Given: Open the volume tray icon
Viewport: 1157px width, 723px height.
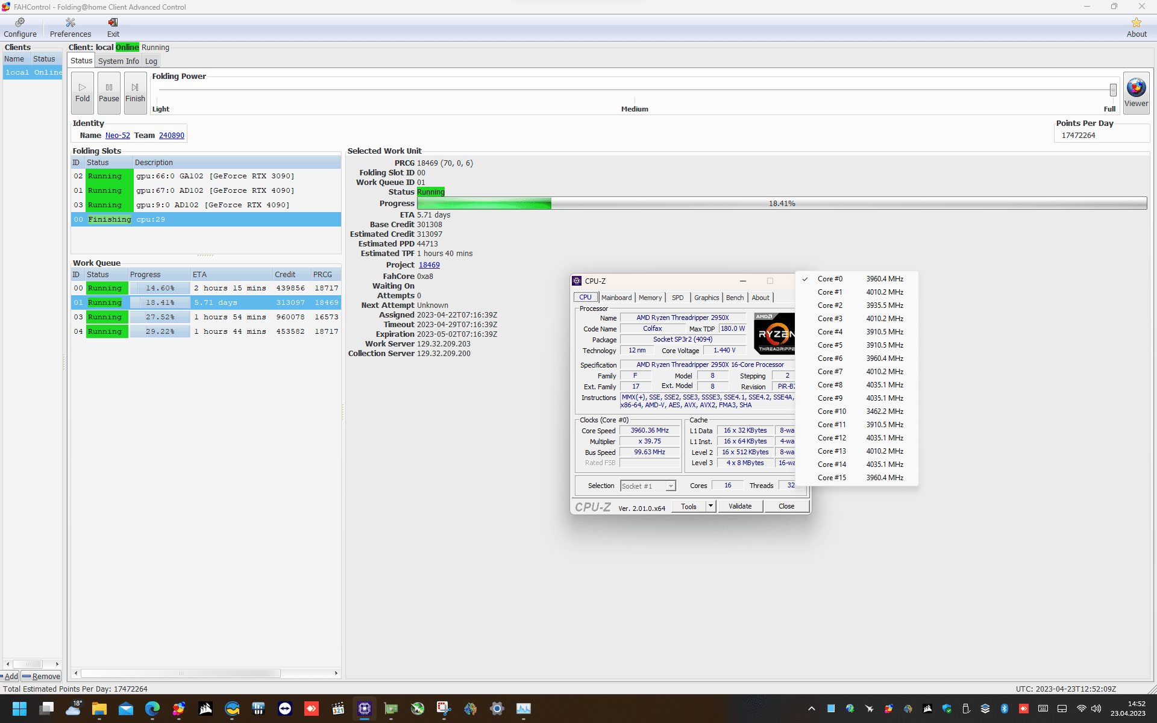Looking at the screenshot, I should coord(1096,709).
